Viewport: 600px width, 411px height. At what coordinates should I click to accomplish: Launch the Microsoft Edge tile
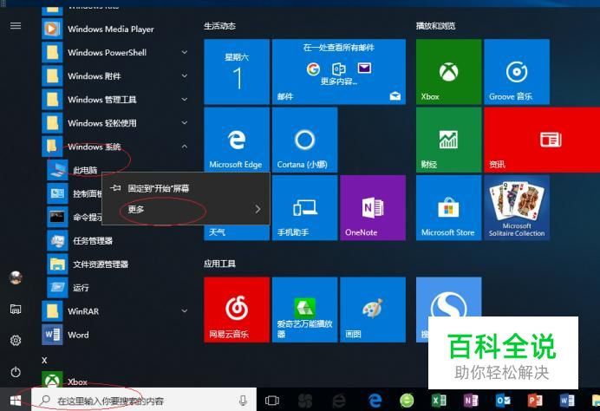click(237, 140)
